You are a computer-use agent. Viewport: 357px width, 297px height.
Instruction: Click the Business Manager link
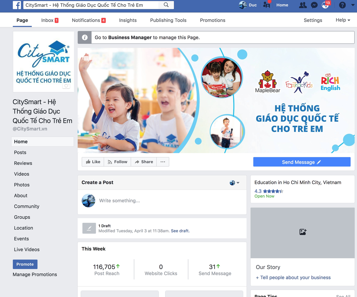pyautogui.click(x=130, y=37)
